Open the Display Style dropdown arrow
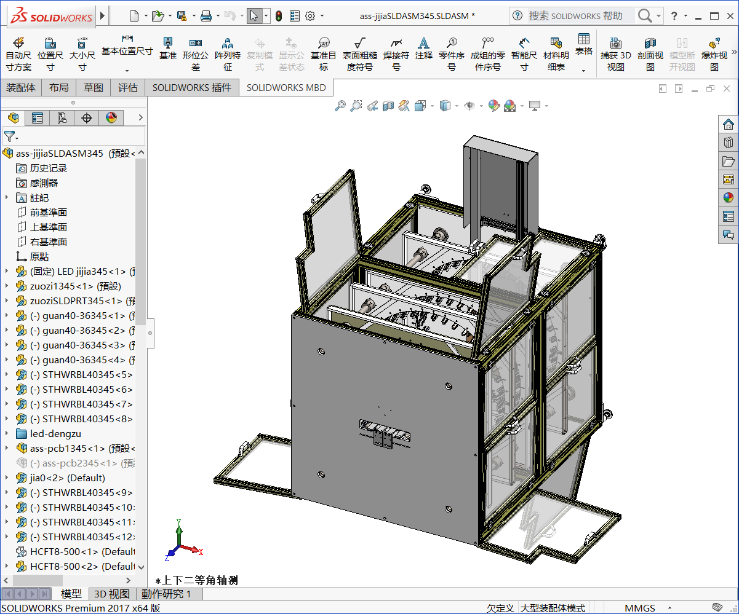 (457, 106)
